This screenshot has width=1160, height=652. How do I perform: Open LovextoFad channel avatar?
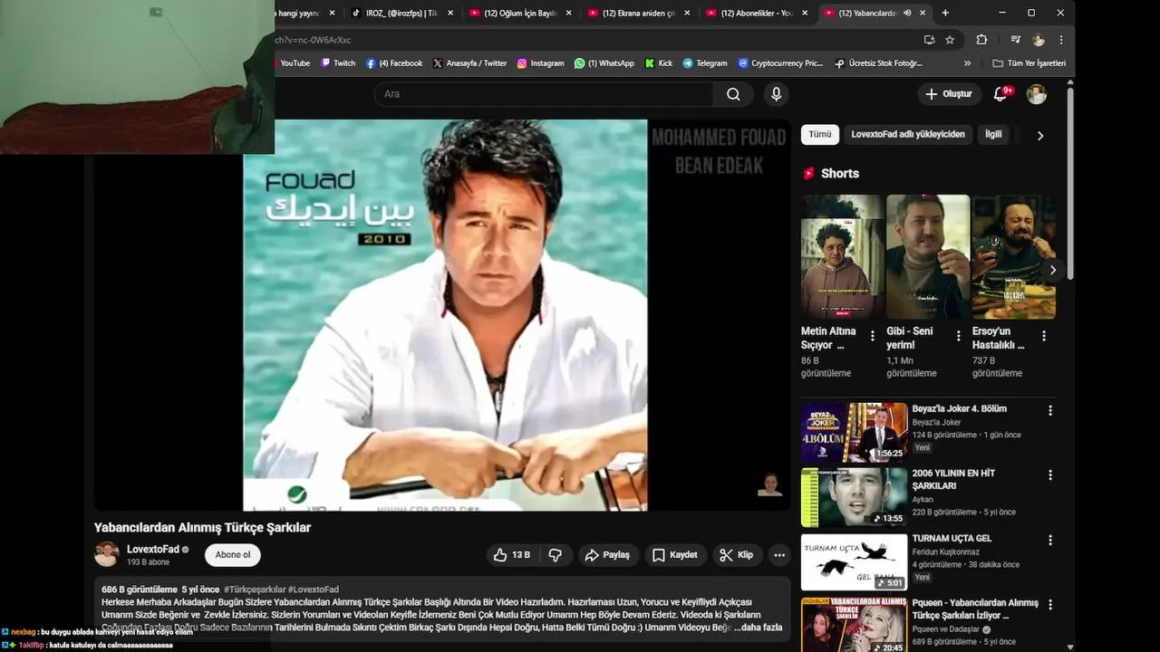pyautogui.click(x=107, y=554)
